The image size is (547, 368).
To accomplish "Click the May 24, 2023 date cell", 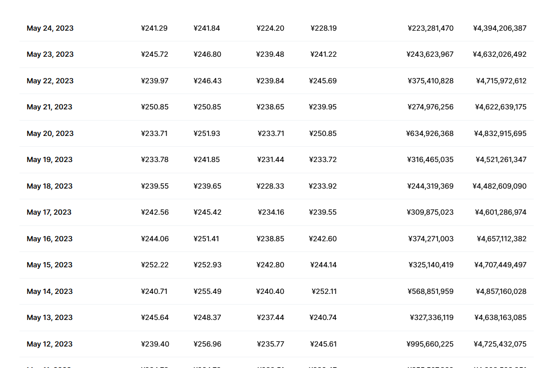I will pyautogui.click(x=50, y=28).
